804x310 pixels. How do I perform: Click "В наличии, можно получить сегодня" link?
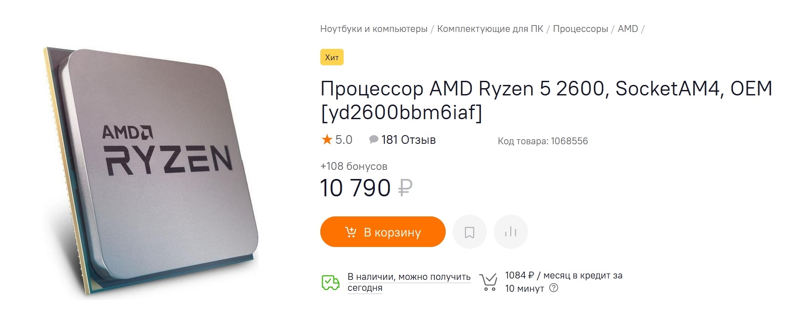pos(409,282)
